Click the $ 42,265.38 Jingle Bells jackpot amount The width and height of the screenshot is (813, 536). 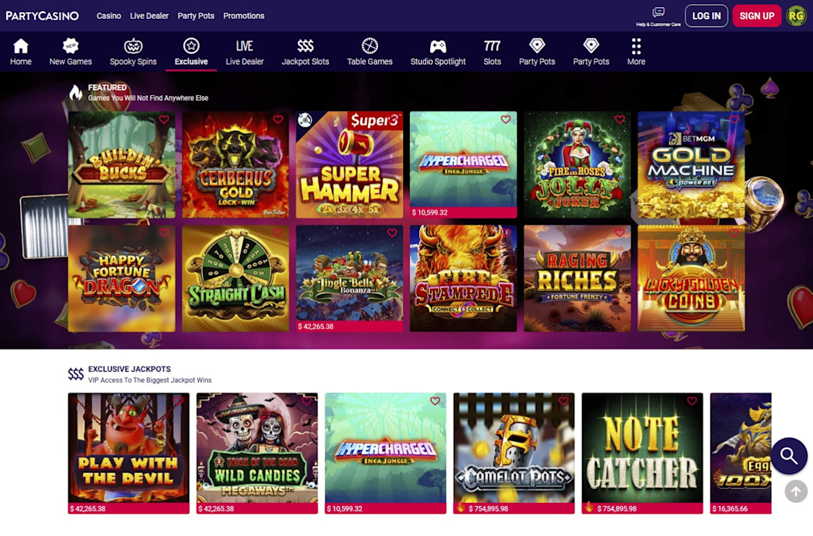(316, 327)
